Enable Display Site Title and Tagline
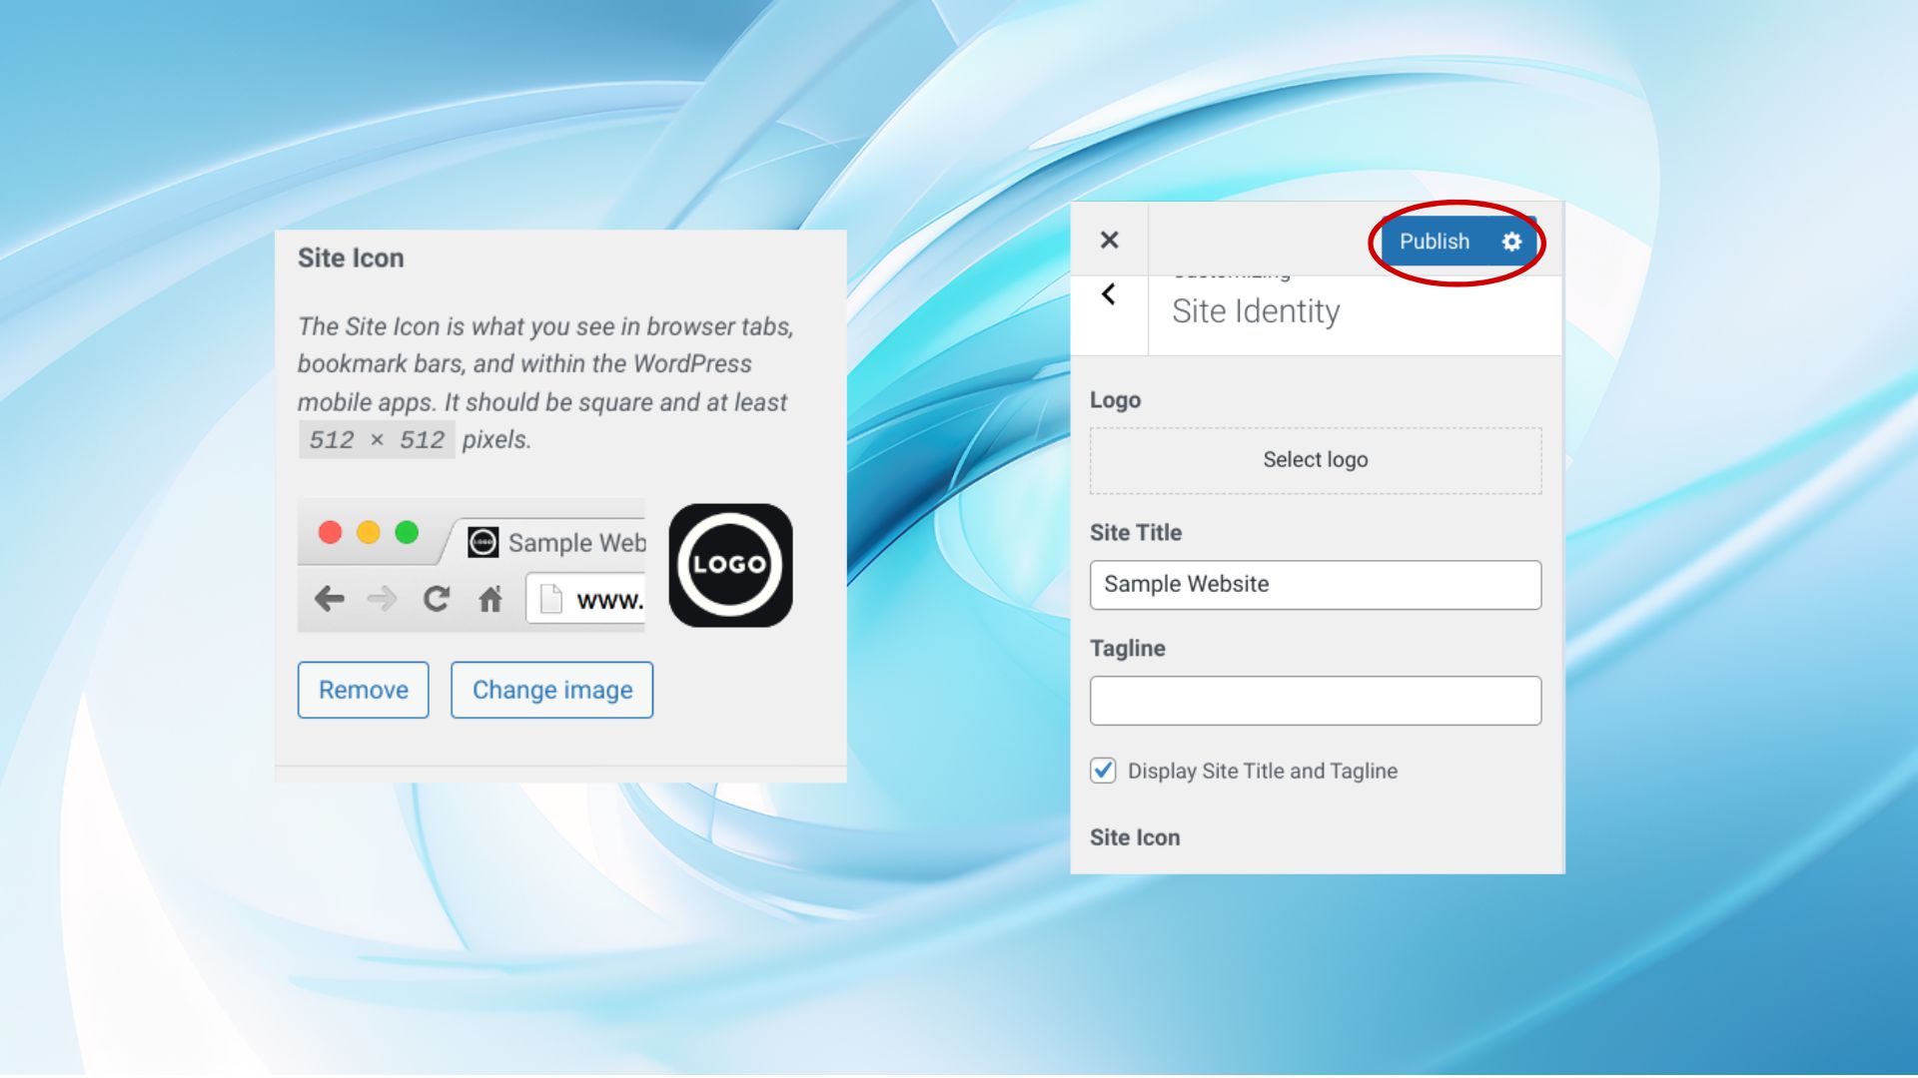The image size is (1918, 1078). click(1103, 771)
